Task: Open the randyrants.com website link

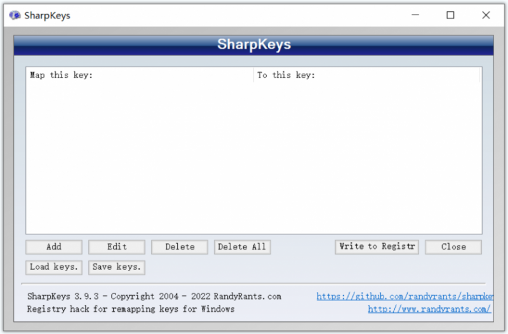Action: [x=429, y=309]
